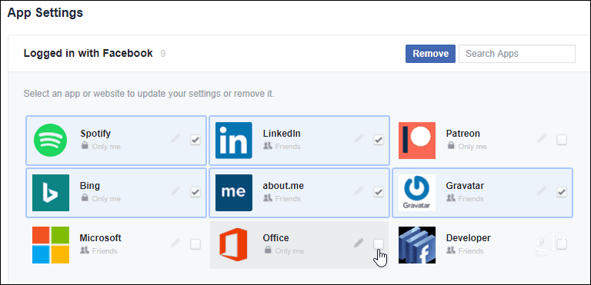Edit Spotify settings with pencil icon
The width and height of the screenshot is (591, 285).
(175, 138)
